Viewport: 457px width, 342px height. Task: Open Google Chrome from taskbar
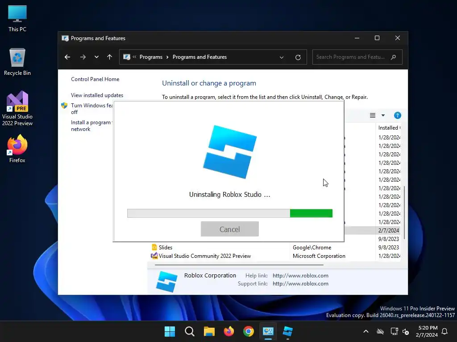[x=248, y=331]
